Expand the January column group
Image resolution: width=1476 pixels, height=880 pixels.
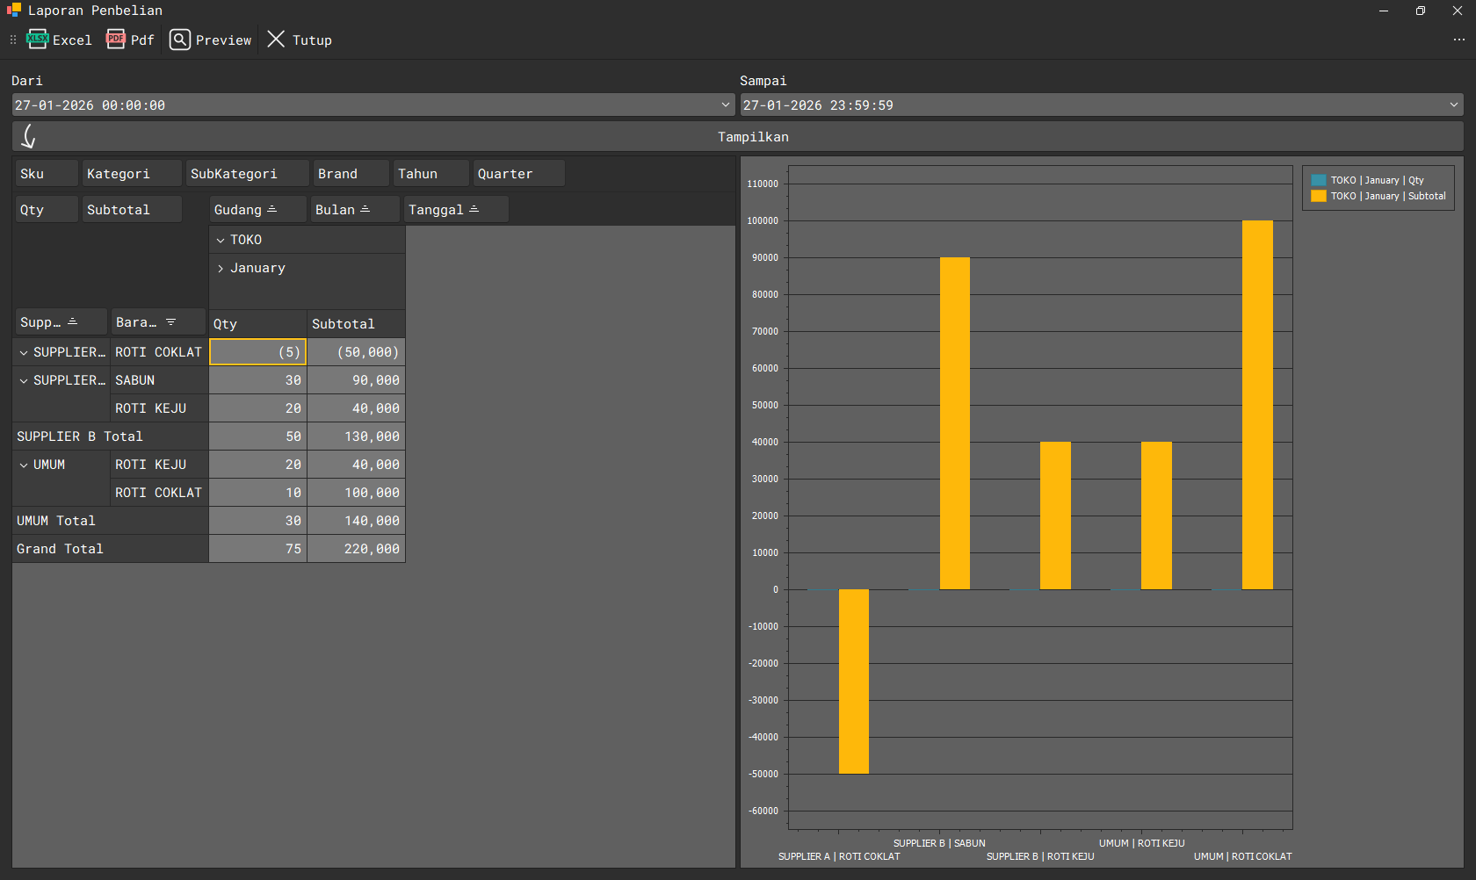[221, 269]
